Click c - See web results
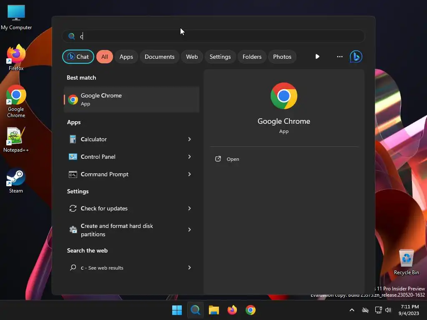Viewport: 427px width, 320px height. [131, 267]
